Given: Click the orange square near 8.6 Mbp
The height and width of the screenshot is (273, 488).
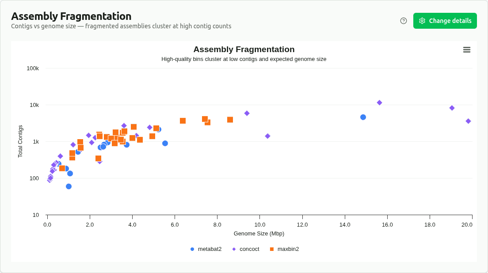Looking at the screenshot, I should [229, 119].
